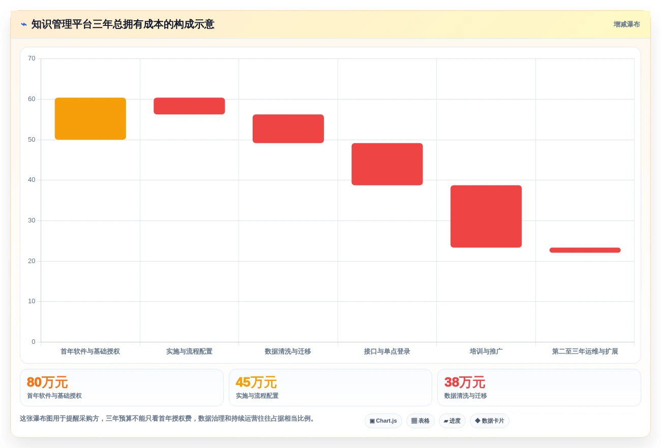Select the Chart.js tag chip
661x448 pixels.
pos(383,421)
